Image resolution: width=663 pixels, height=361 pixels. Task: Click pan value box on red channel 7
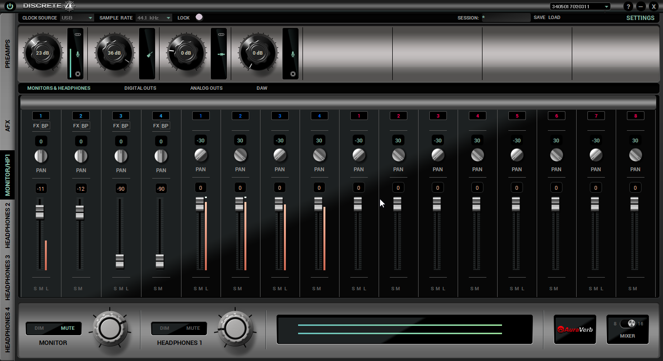(x=596, y=140)
